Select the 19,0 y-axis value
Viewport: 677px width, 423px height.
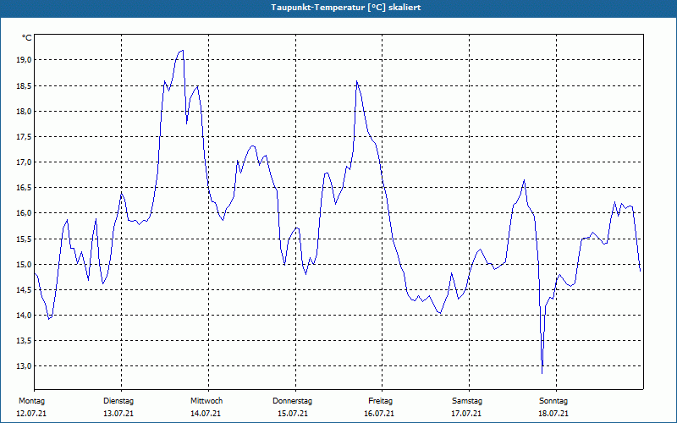24,60
